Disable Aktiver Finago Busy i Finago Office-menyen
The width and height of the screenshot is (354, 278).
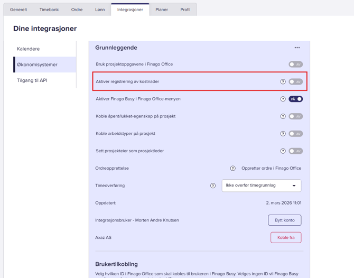(295, 99)
